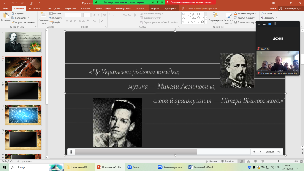Minimize the Zoom video panel
This screenshot has height=171, width=304.
coord(259,24)
